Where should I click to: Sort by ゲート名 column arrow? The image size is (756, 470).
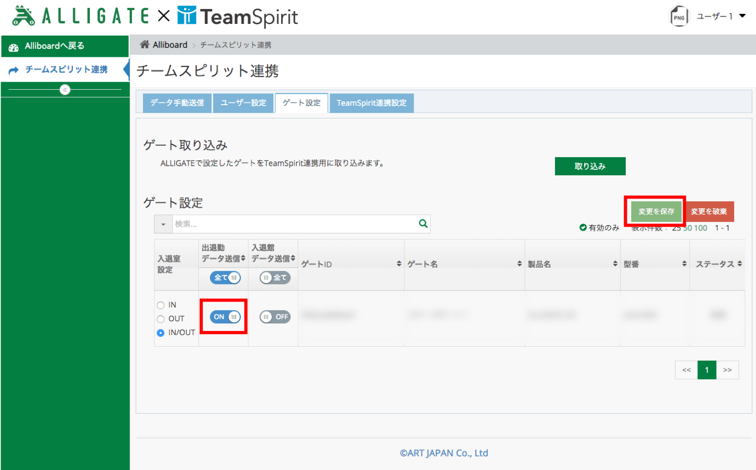click(519, 264)
